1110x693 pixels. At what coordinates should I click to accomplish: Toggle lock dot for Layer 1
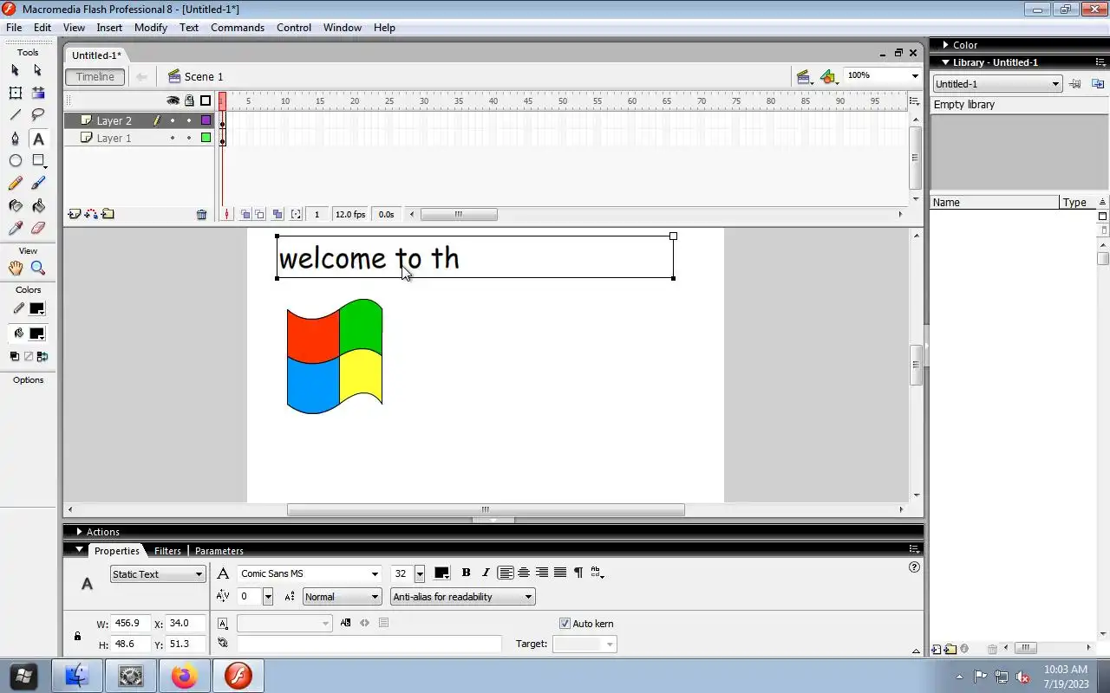tap(189, 138)
